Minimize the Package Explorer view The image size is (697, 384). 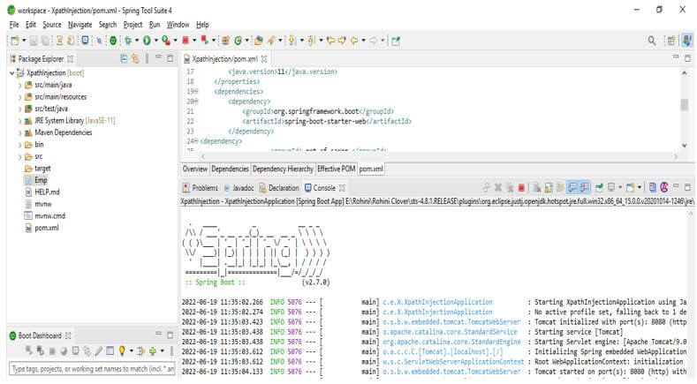point(158,57)
